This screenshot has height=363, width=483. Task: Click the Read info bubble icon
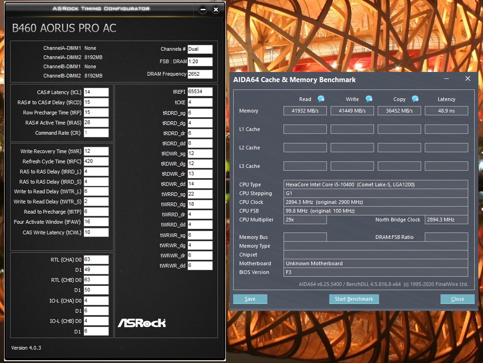pos(321,99)
